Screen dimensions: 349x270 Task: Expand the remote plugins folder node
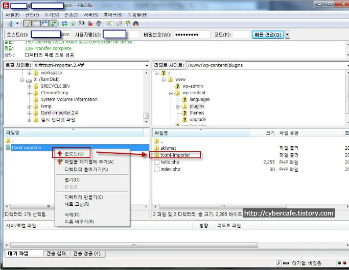tap(178, 106)
